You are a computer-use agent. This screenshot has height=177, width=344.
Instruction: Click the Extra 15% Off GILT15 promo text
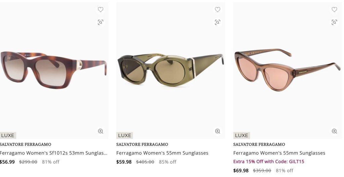coord(268,162)
